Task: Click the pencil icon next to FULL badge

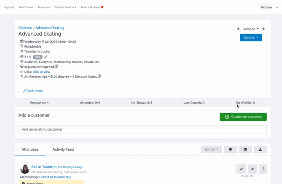Action: [x=46, y=57]
